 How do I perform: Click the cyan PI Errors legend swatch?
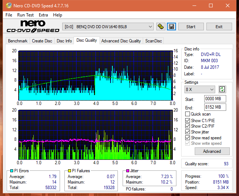[12, 171]
